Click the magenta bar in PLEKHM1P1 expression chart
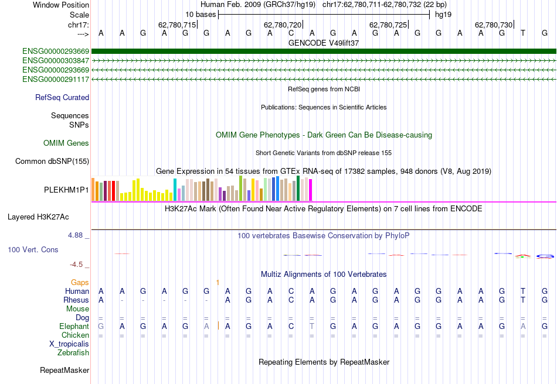 pos(311,190)
